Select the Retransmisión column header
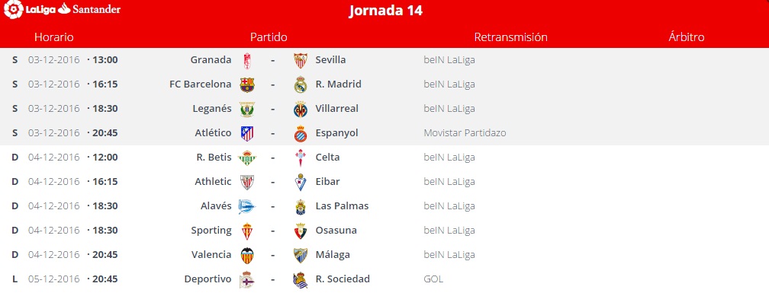 [510, 37]
